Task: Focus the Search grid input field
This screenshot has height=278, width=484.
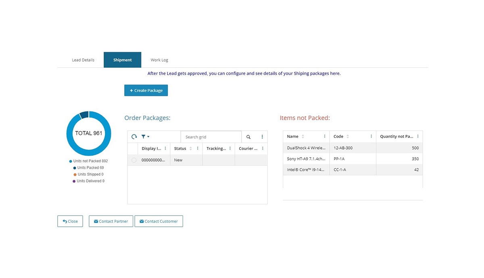Action: click(211, 137)
